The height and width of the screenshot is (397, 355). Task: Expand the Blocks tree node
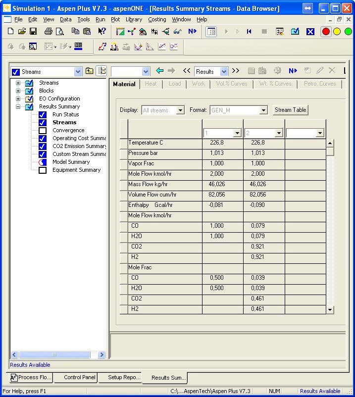point(18,91)
